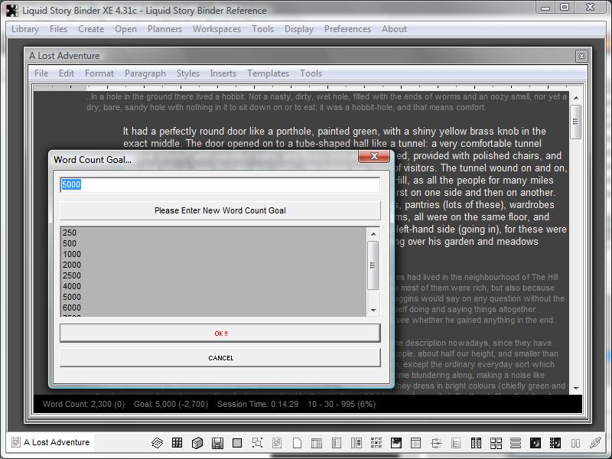Screen dimensions: 612x459
Task: Click the three stacked horizontal bars icon
Action: [516, 443]
